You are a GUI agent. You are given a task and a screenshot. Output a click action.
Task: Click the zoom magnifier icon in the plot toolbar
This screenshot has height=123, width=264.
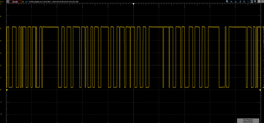(x=227, y=1)
